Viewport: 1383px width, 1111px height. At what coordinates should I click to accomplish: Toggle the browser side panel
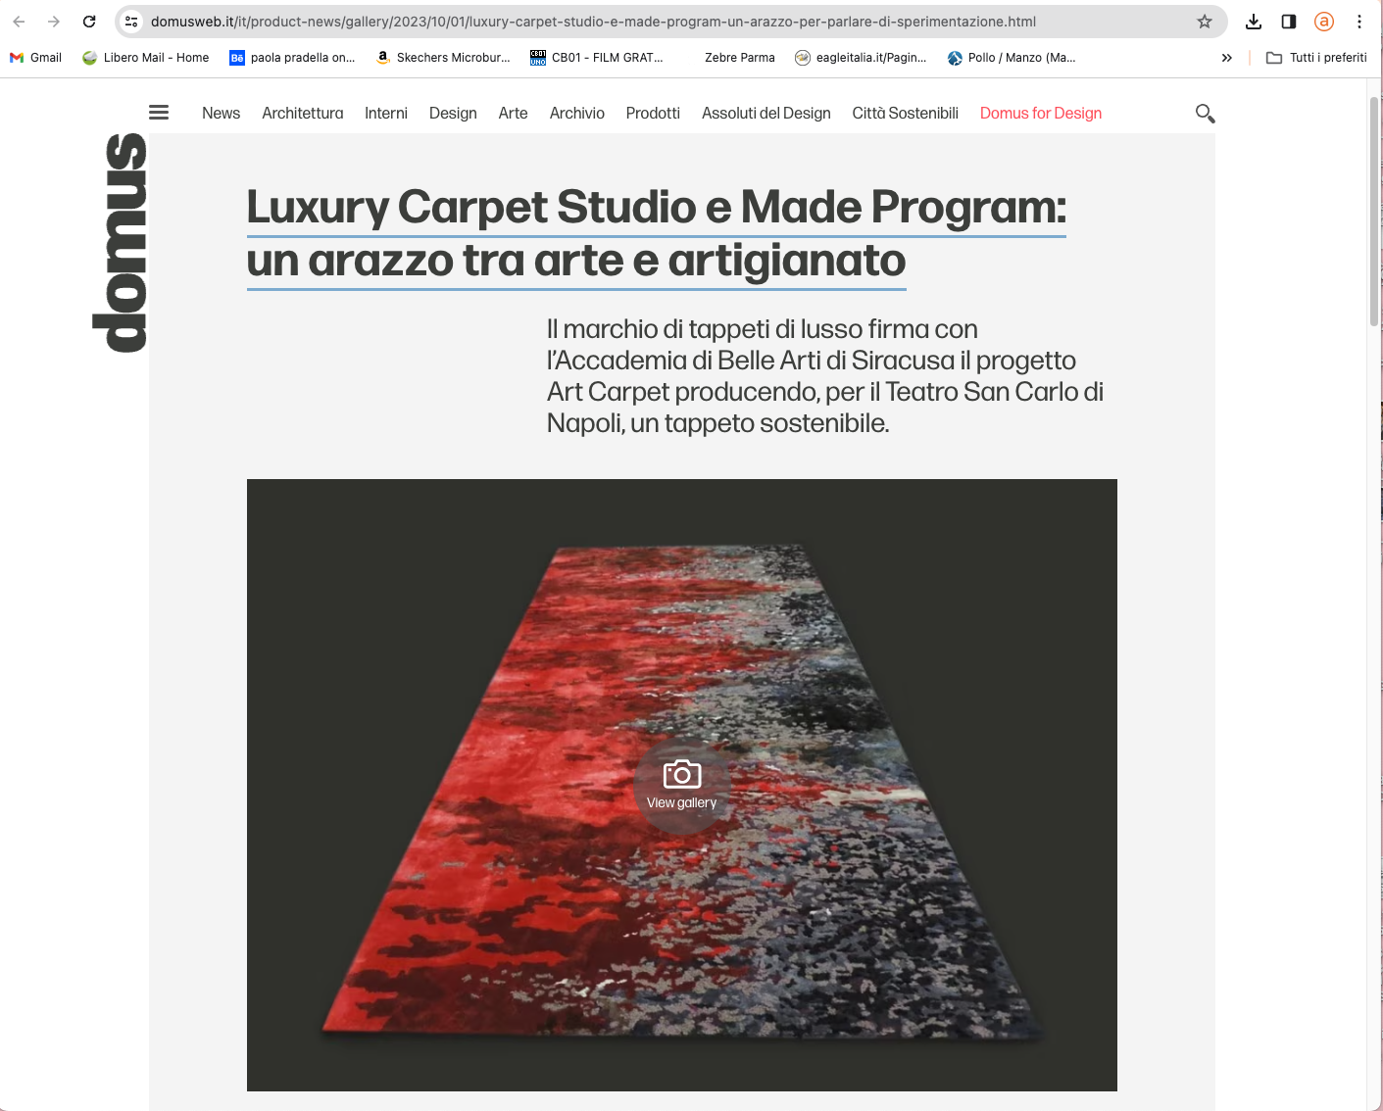point(1289,22)
